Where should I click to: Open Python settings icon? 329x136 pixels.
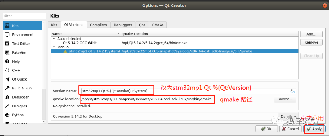tap(7, 115)
